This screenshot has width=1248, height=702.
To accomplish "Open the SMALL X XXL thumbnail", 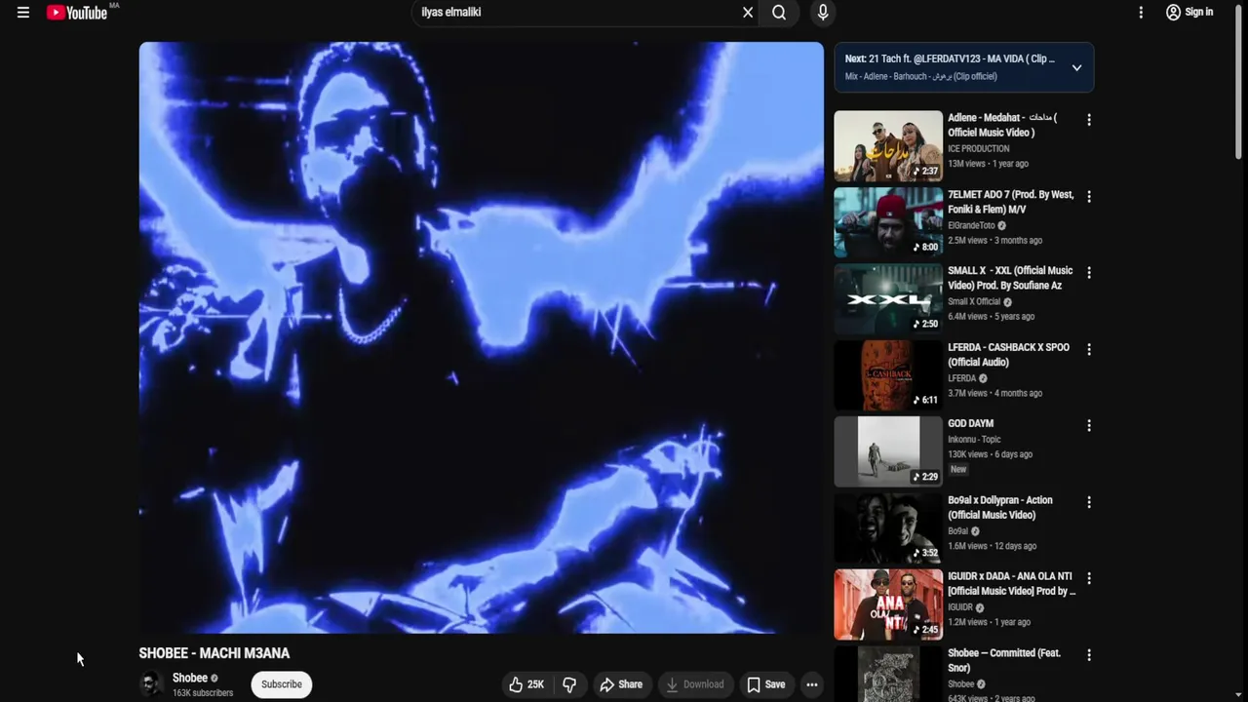I will click(888, 298).
